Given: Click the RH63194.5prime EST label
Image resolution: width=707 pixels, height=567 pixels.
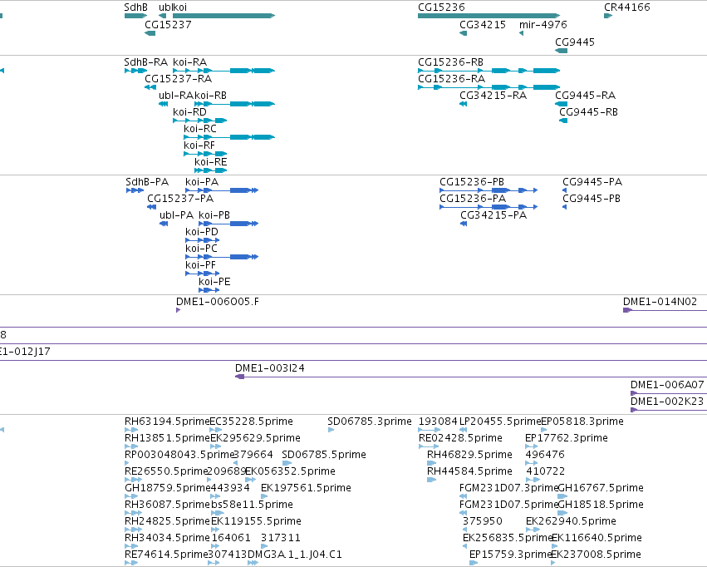Looking at the screenshot, I should point(167,422).
